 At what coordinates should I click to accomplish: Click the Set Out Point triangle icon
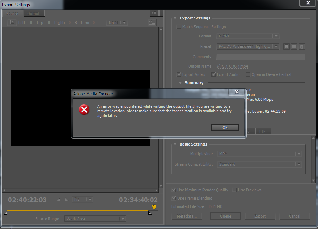[x=66, y=199]
